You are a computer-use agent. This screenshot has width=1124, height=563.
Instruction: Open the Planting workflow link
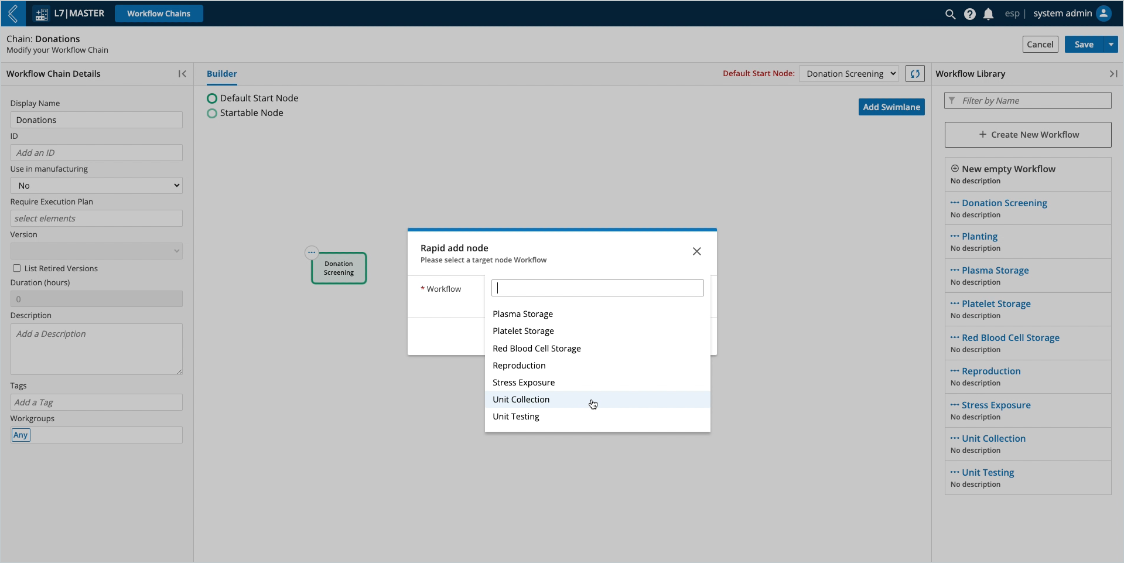point(979,236)
